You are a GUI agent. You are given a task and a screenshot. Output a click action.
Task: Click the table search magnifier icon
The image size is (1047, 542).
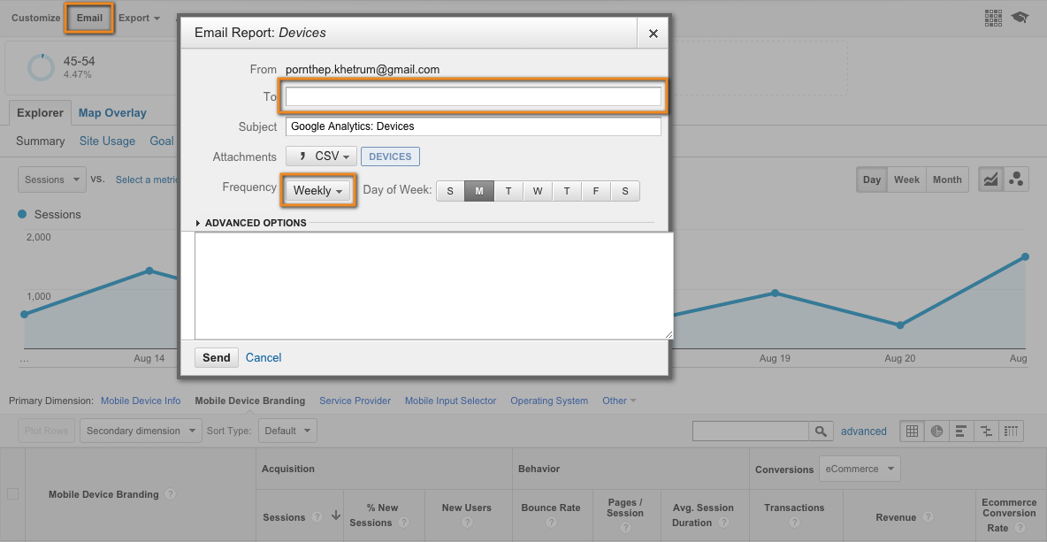(x=821, y=431)
